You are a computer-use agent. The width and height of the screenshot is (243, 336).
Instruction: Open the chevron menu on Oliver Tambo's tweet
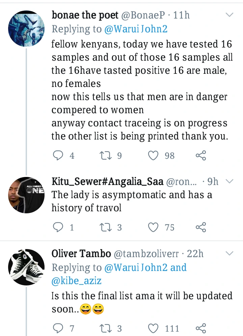(x=230, y=253)
